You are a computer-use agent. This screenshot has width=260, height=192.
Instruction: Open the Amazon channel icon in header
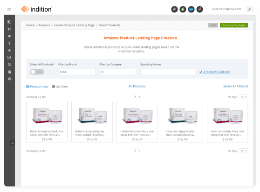tap(174, 9)
